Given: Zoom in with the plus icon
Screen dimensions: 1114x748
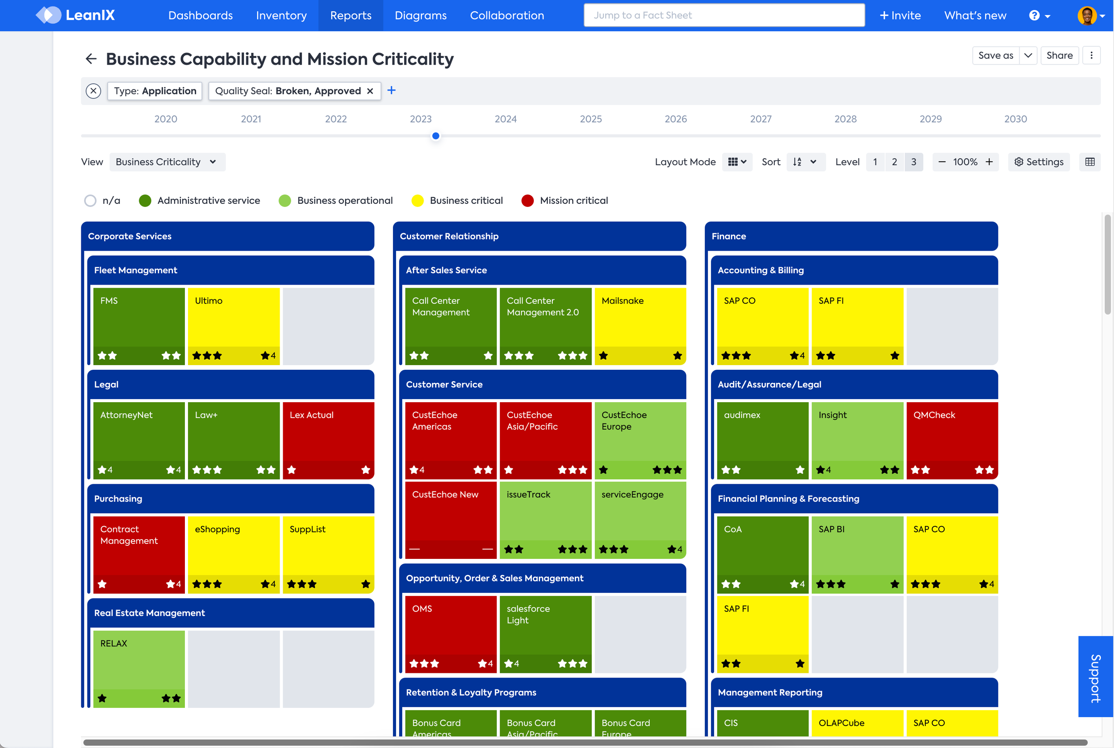Looking at the screenshot, I should click(989, 162).
